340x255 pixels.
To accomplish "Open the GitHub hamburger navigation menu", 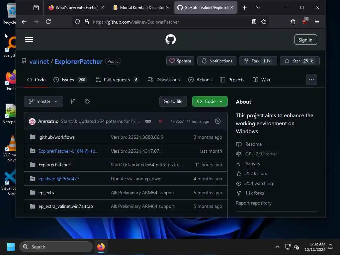I will coord(29,40).
